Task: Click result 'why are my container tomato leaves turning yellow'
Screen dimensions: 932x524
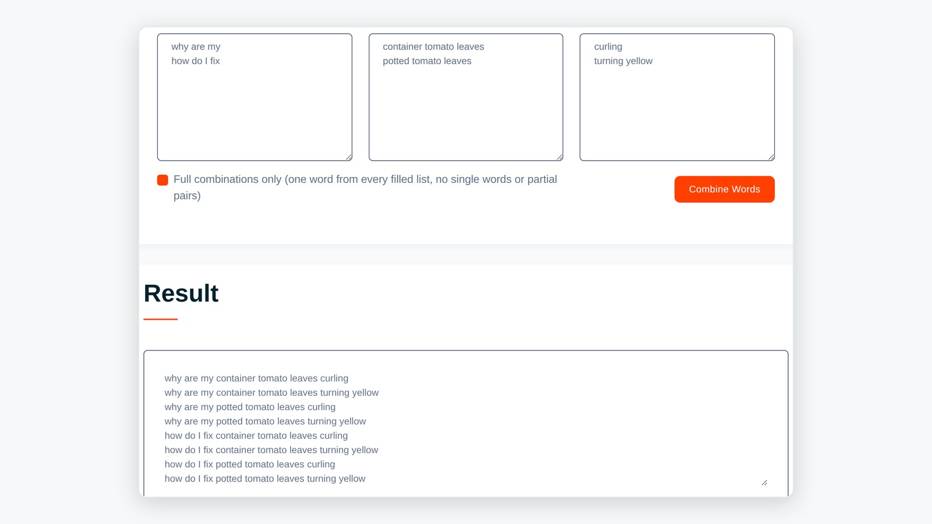Action: point(271,393)
